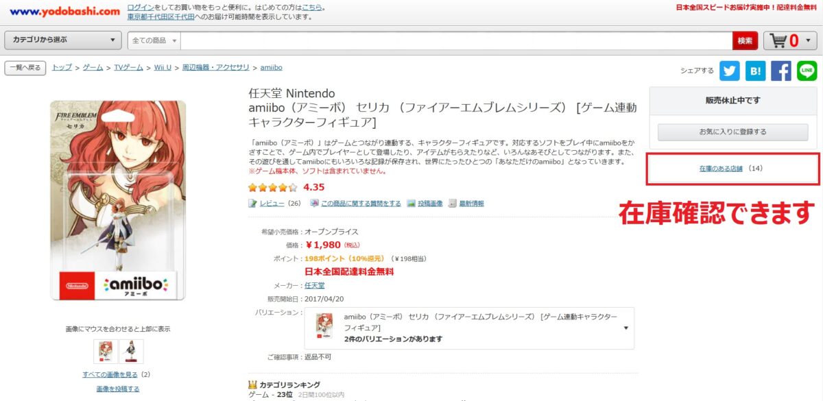Select the second figure-only thumbnail
This screenshot has width=823, height=401.
(131, 351)
